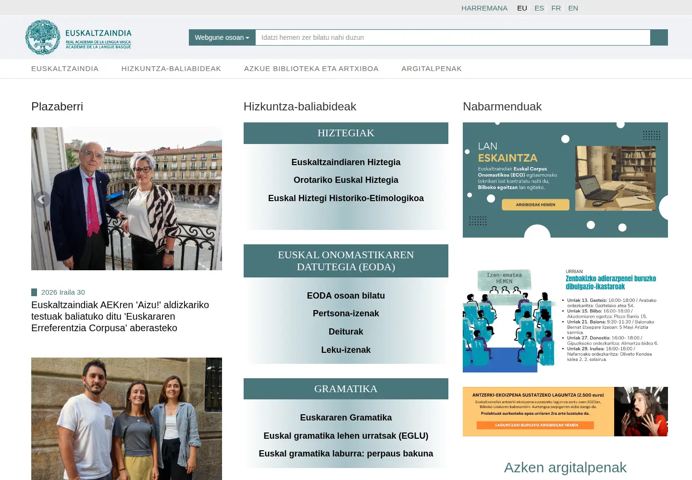Click the 2026 Iraila 30 date

(x=63, y=292)
